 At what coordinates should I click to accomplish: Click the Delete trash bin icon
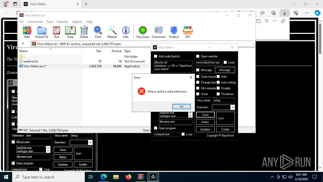click(x=84, y=32)
